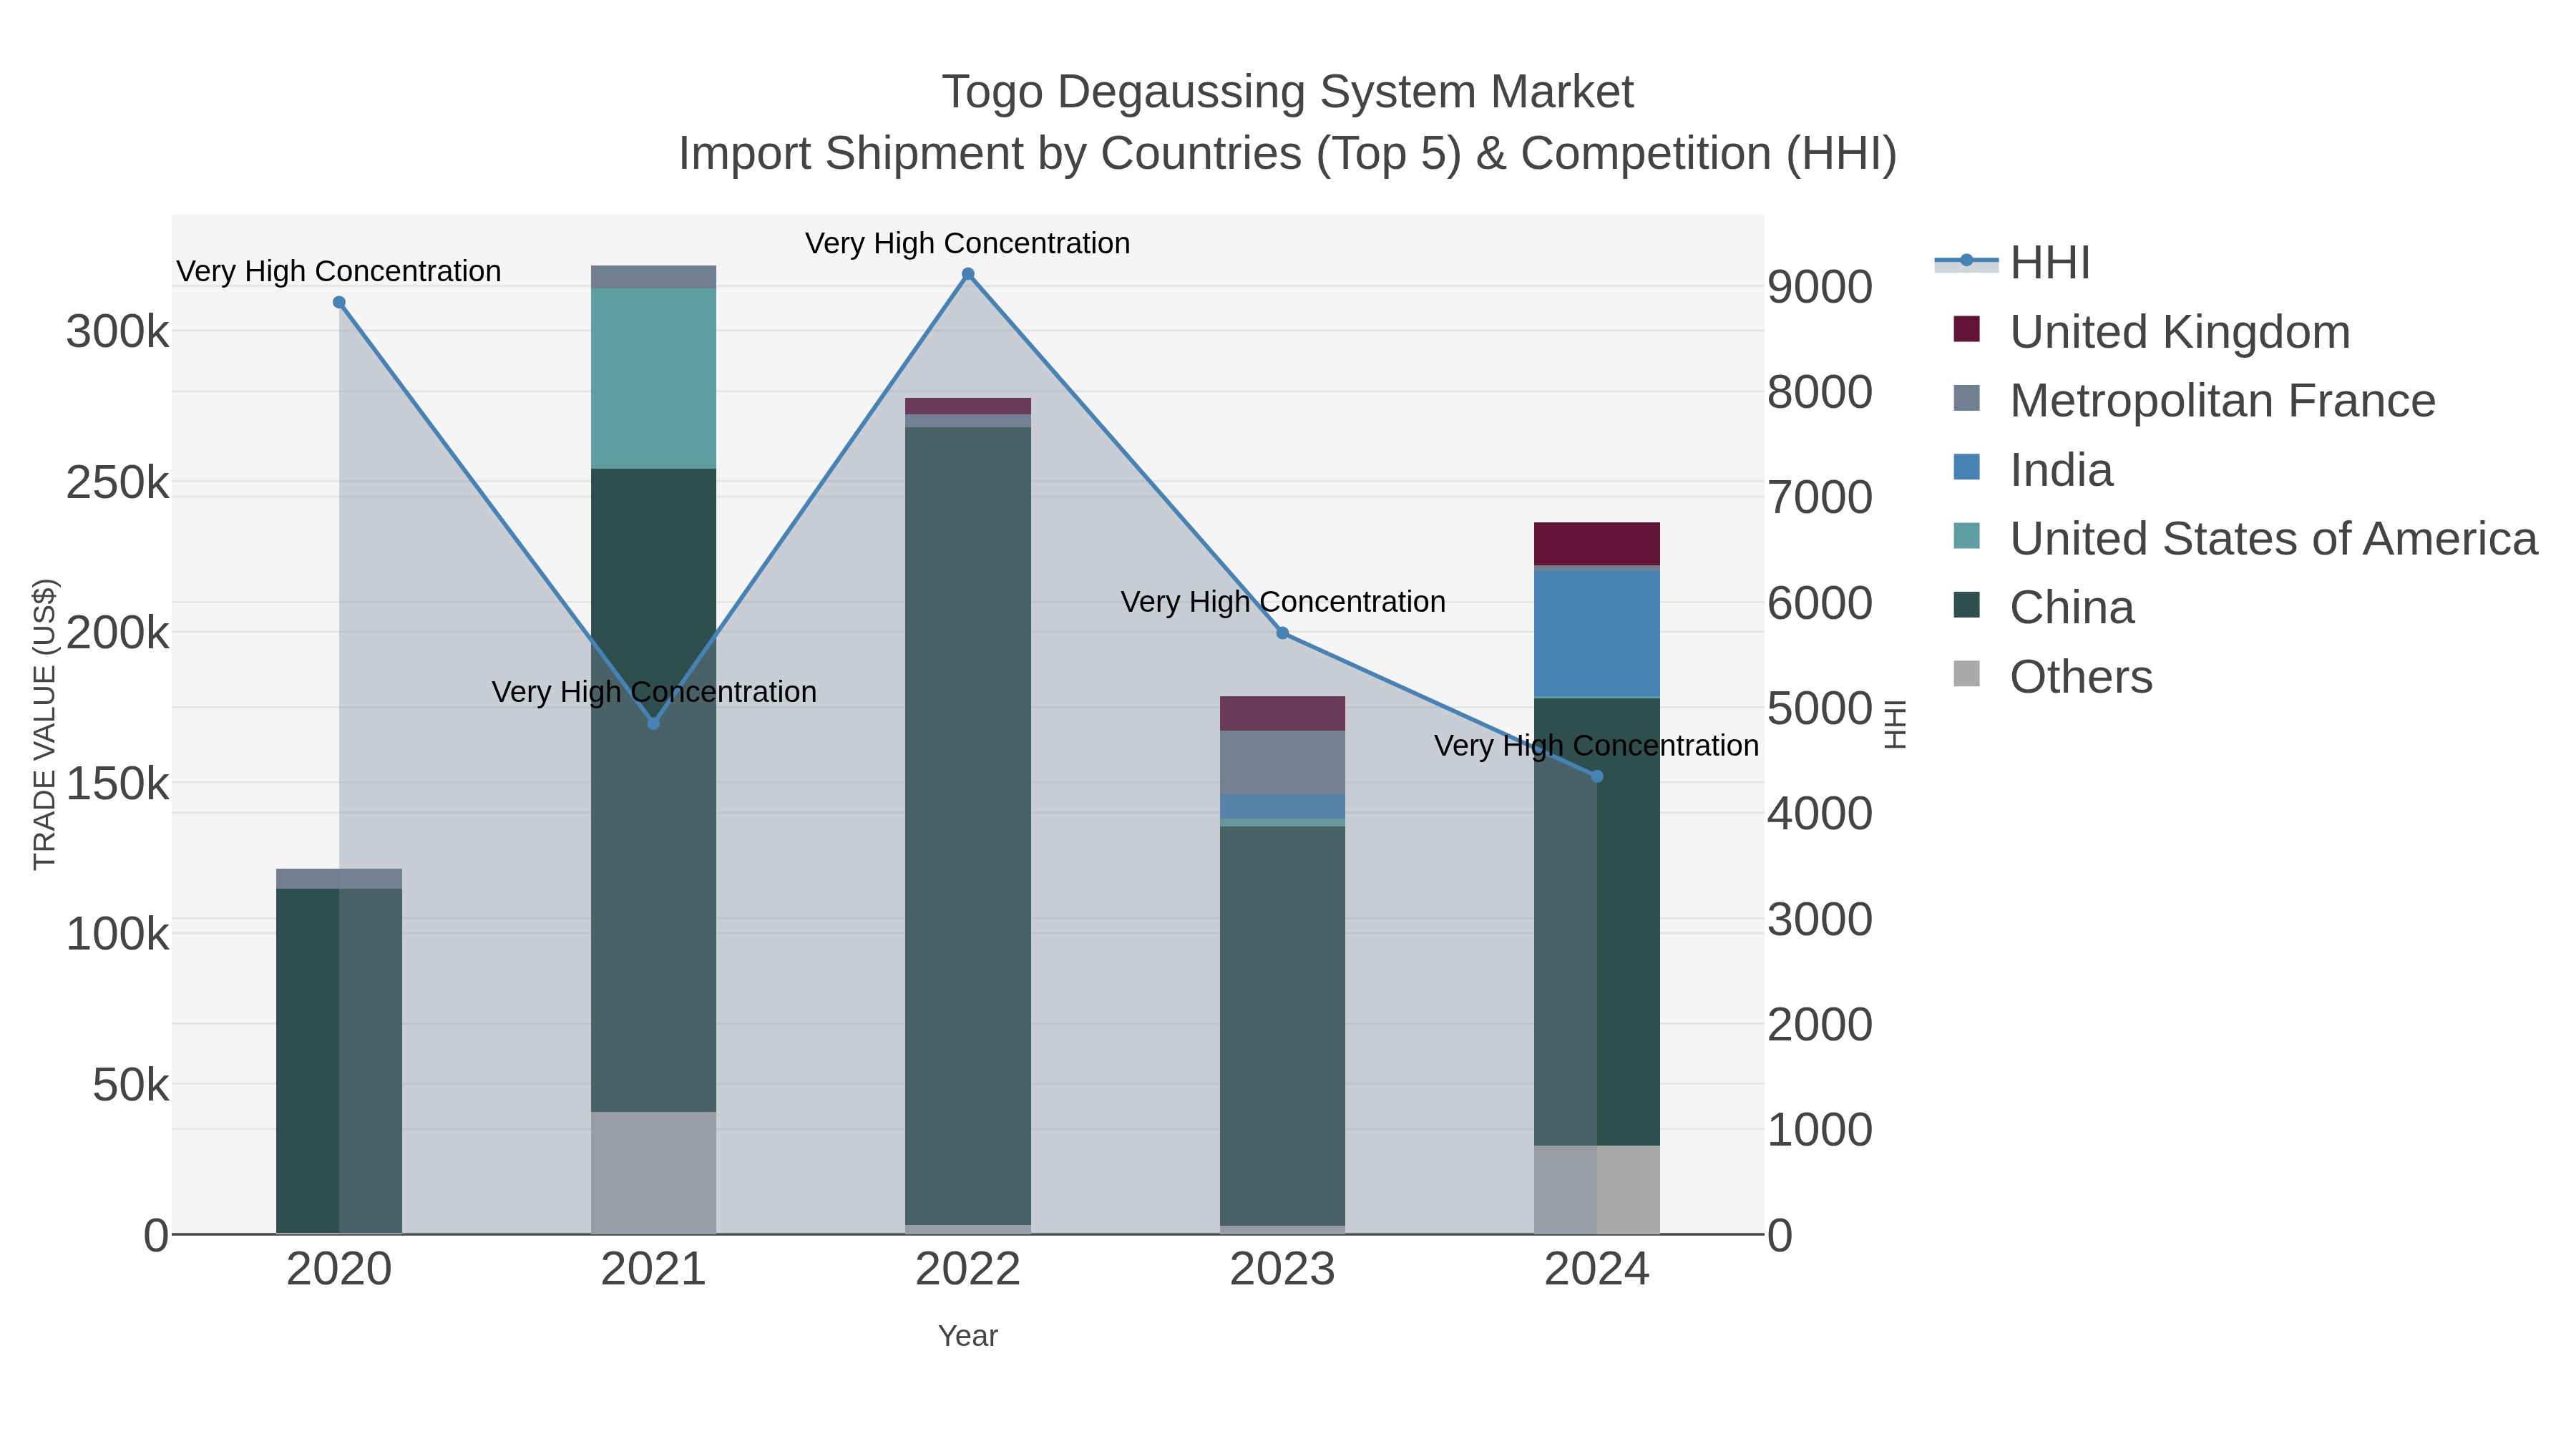The height and width of the screenshot is (1449, 2576).
Task: Click the 2021 Very High Concentration annotation
Action: click(654, 692)
